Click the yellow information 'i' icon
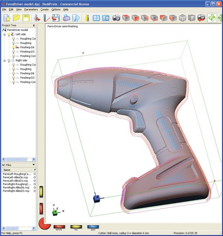 (x=87, y=17)
